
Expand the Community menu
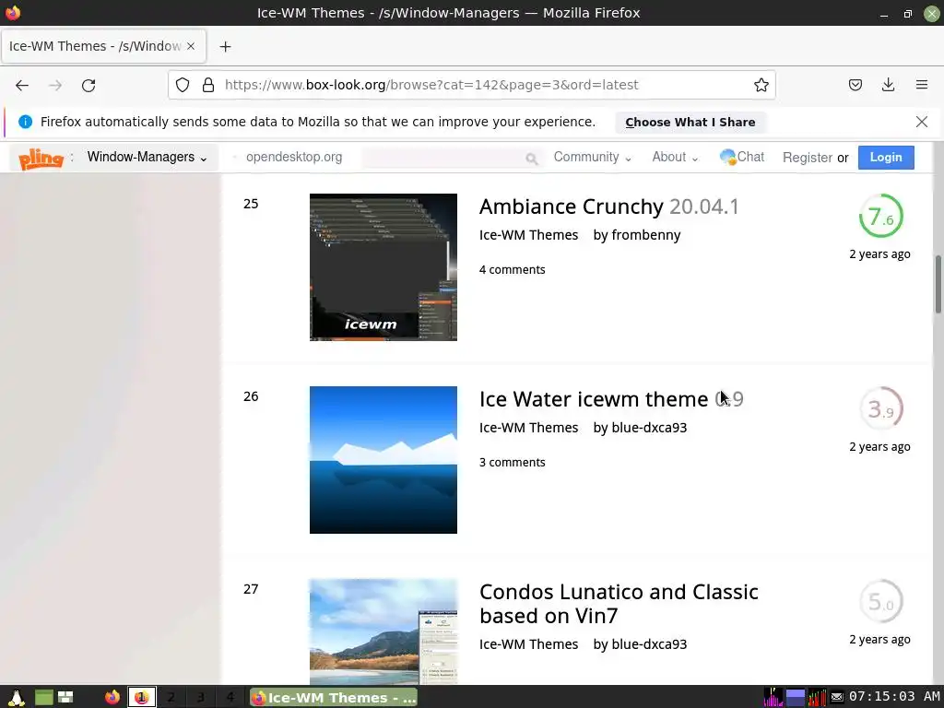[593, 157]
